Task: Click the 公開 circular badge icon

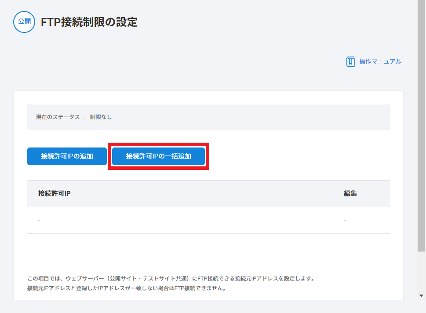Action: pos(24,22)
